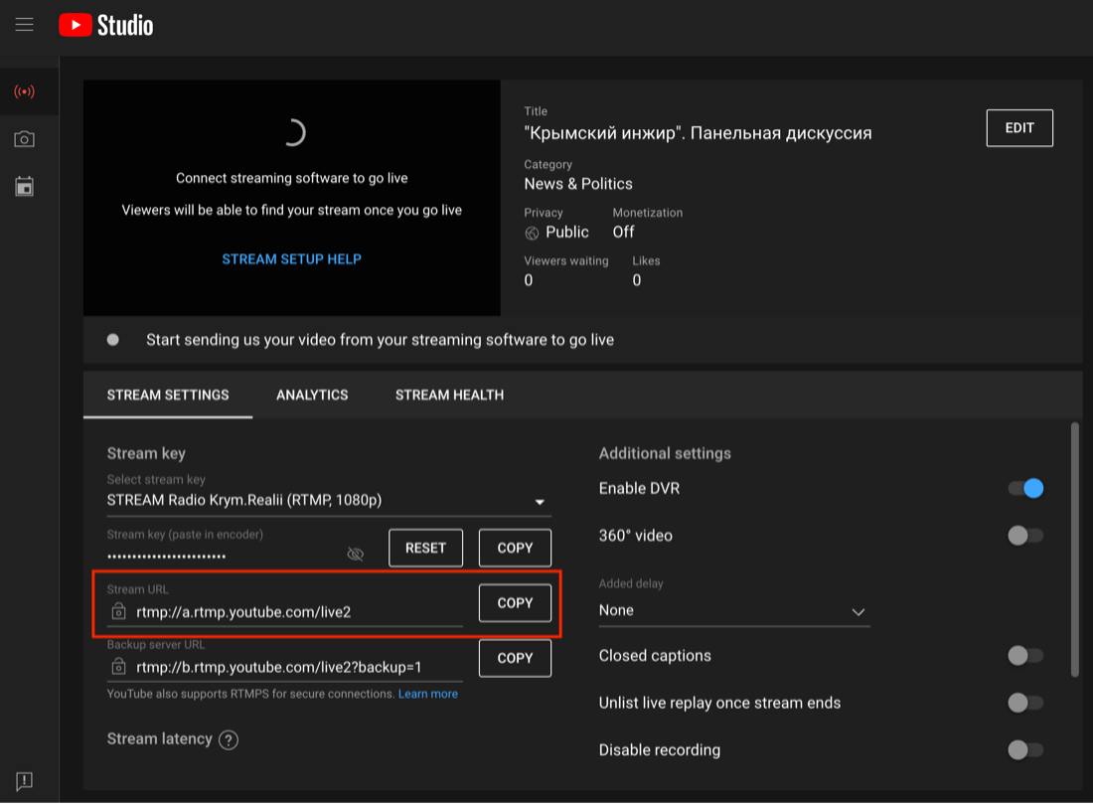
Task: Select the Stream (live) sidebar icon
Action: [25, 91]
